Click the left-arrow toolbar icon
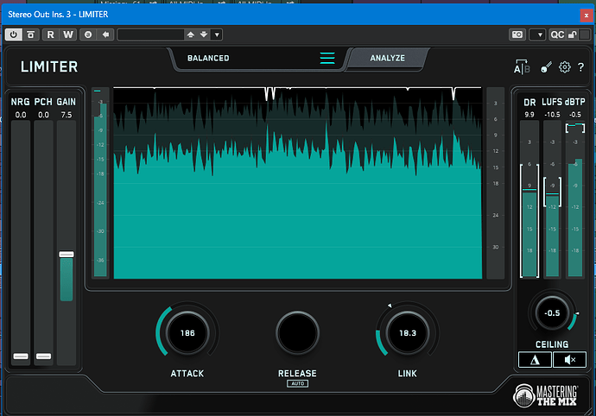Screen dimensions: 596x416 [105, 35]
